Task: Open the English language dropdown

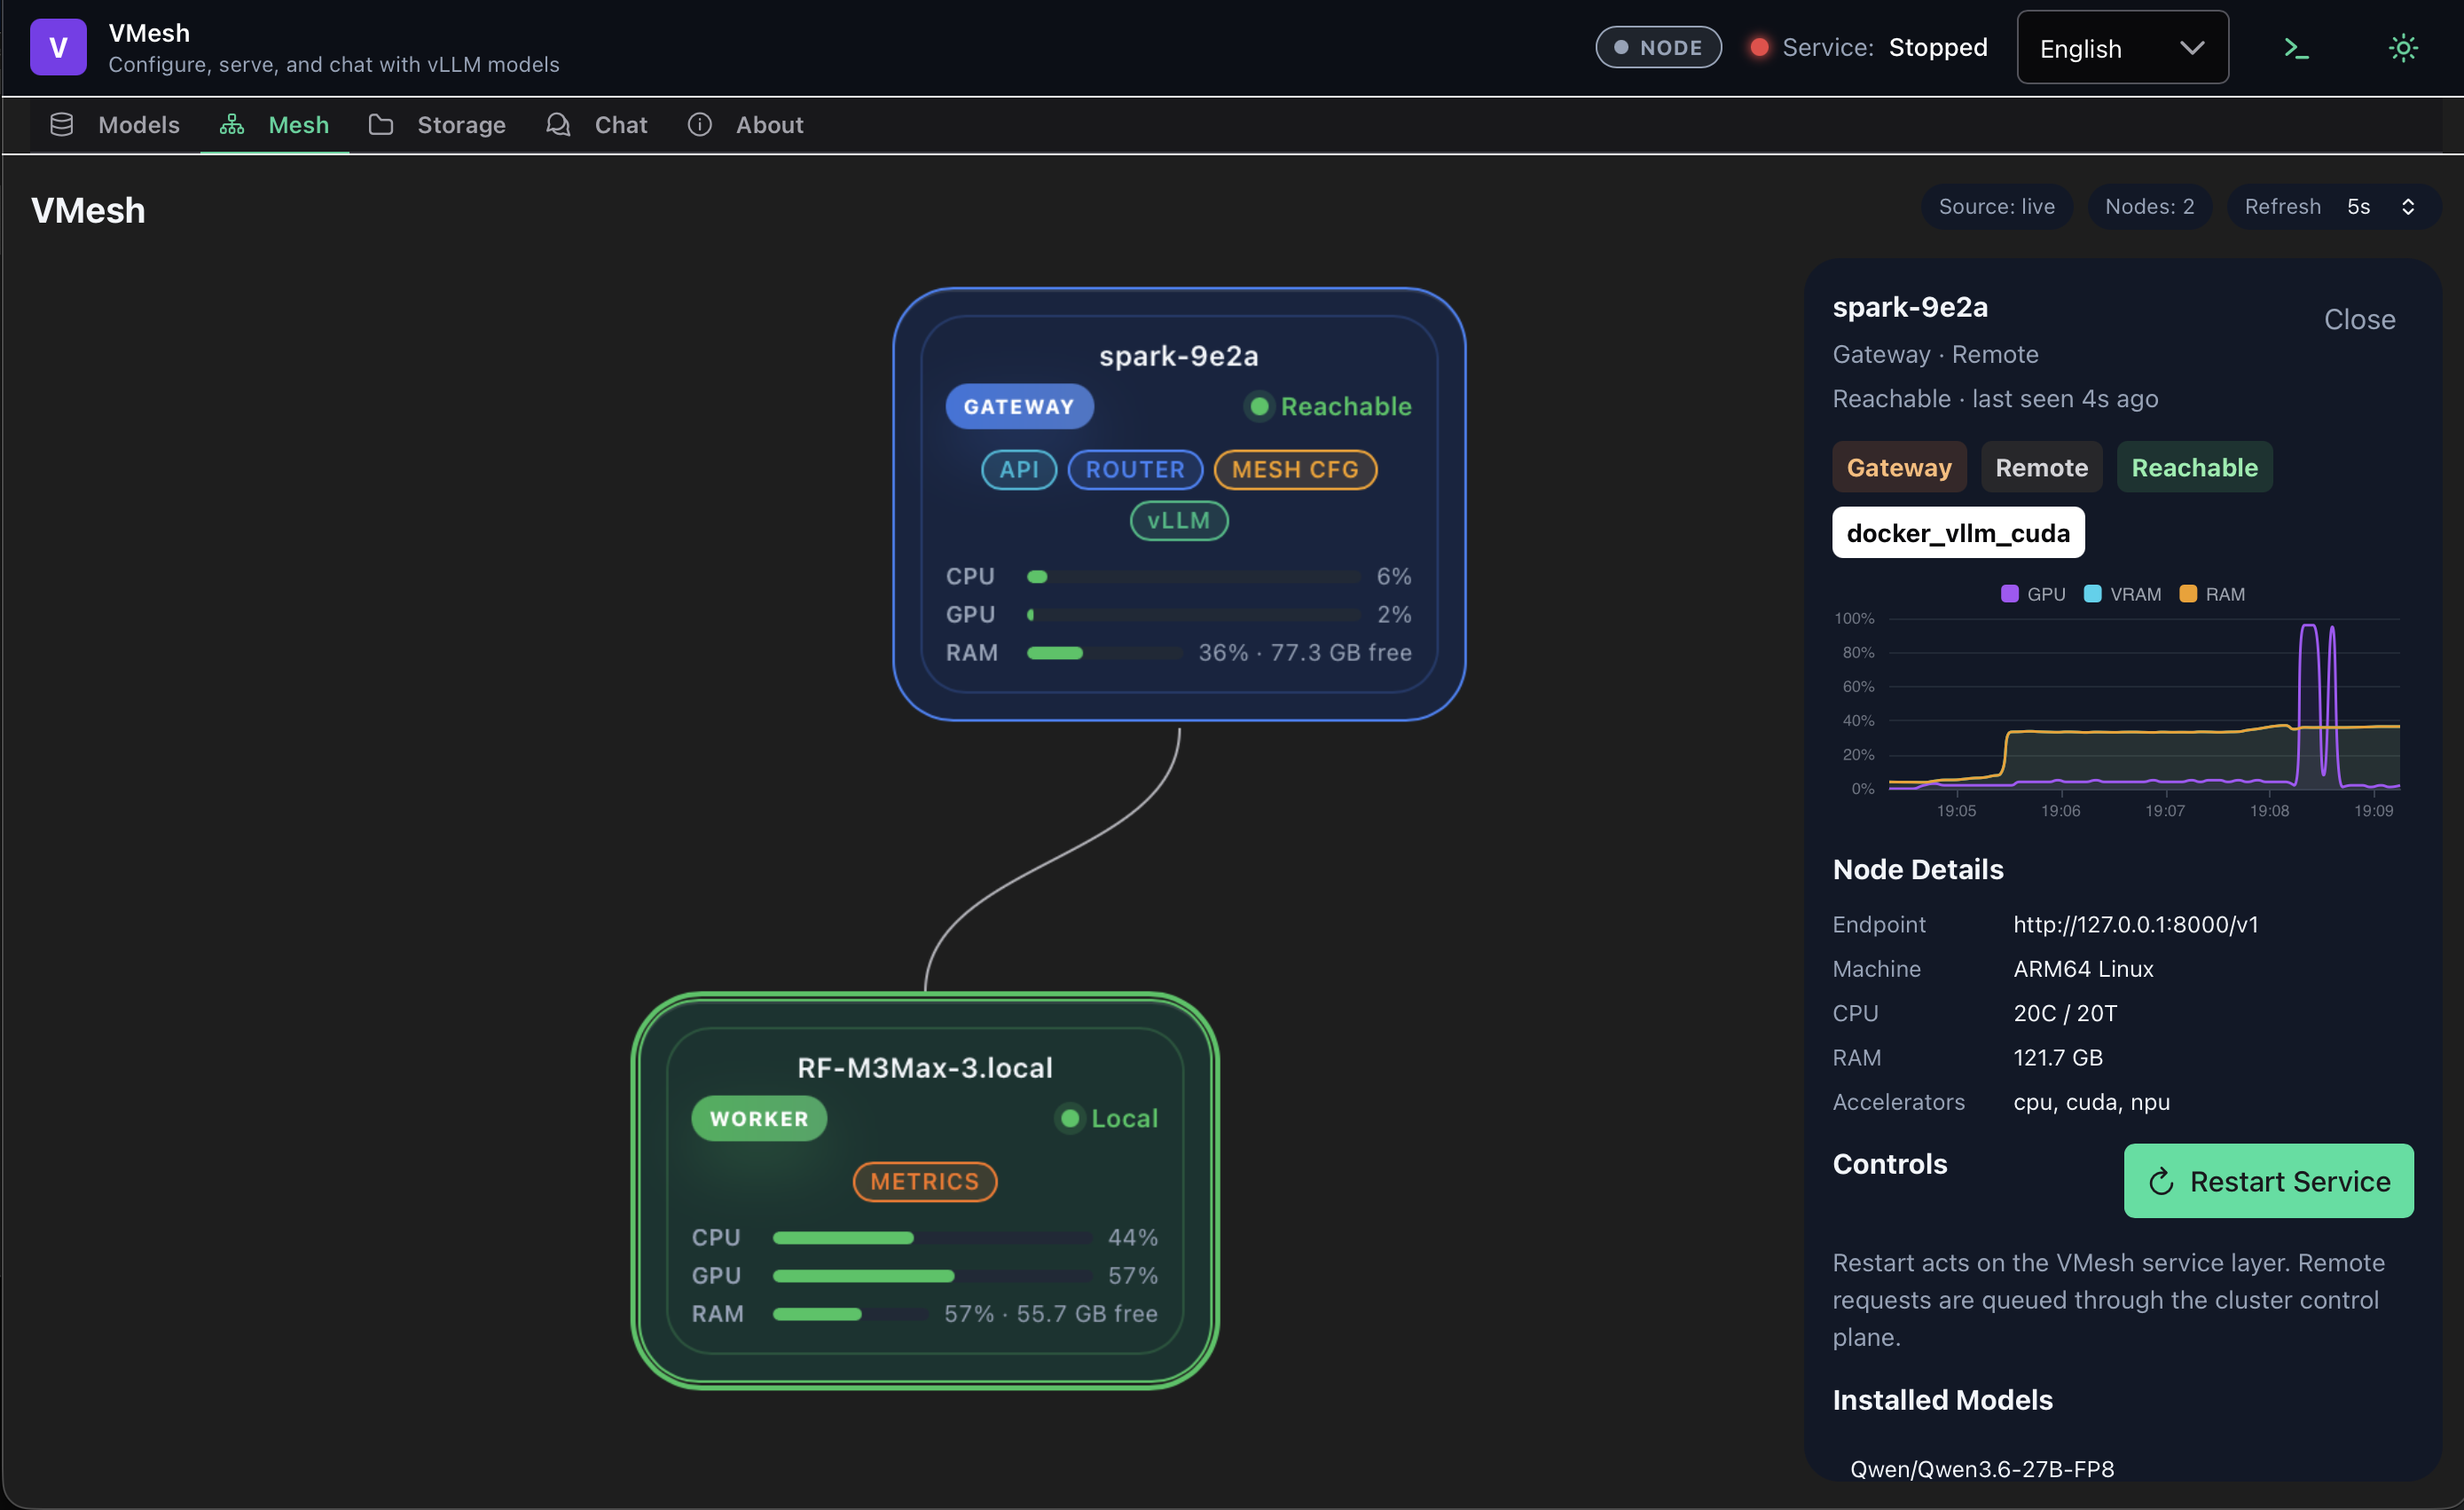Action: pyautogui.click(x=2122, y=48)
